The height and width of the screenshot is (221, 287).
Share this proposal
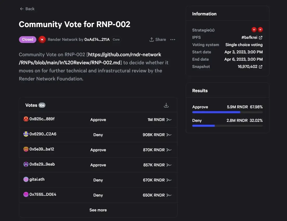(x=158, y=40)
